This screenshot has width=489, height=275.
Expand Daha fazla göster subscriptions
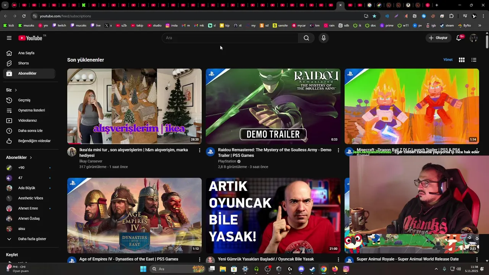tap(29, 239)
